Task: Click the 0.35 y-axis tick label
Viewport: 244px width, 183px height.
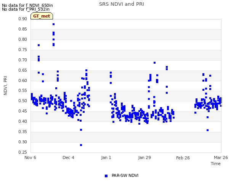Action: pos(22,132)
